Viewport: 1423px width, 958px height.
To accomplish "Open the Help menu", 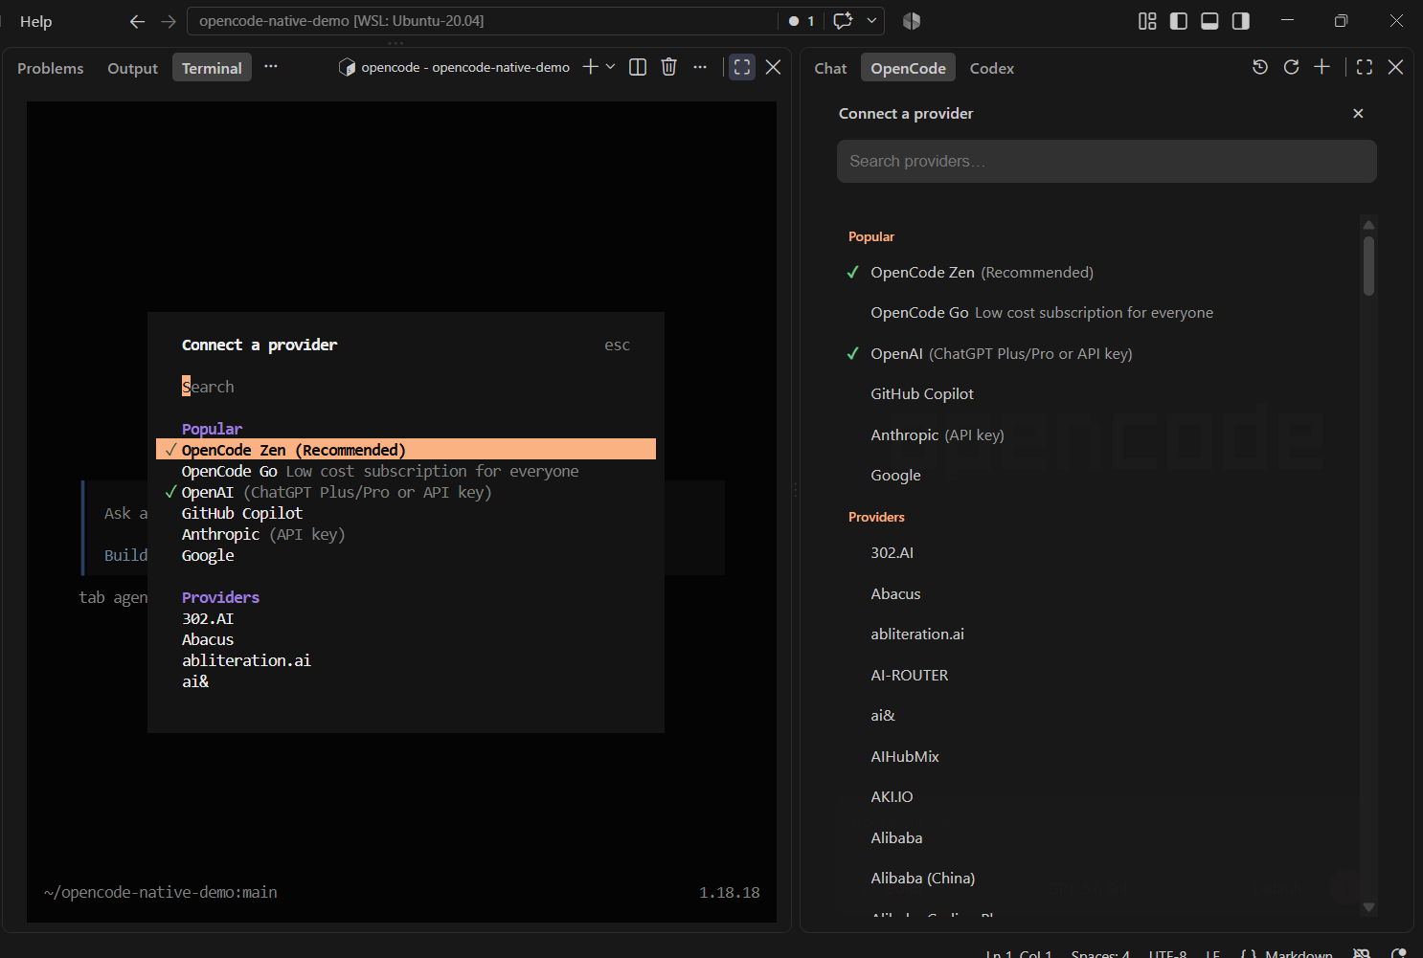I will coord(36,21).
